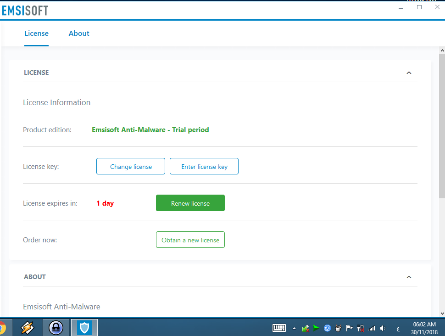Click the Emsisoft logo
Image resolution: width=445 pixels, height=336 pixels.
coord(25,11)
